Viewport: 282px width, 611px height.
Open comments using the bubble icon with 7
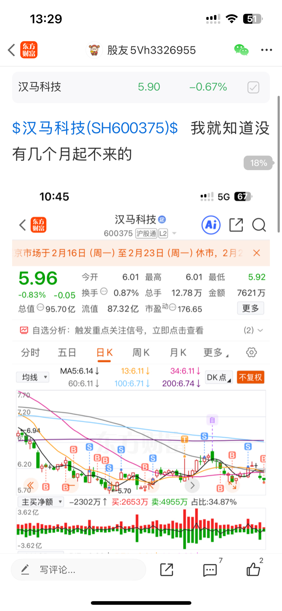[210, 570]
